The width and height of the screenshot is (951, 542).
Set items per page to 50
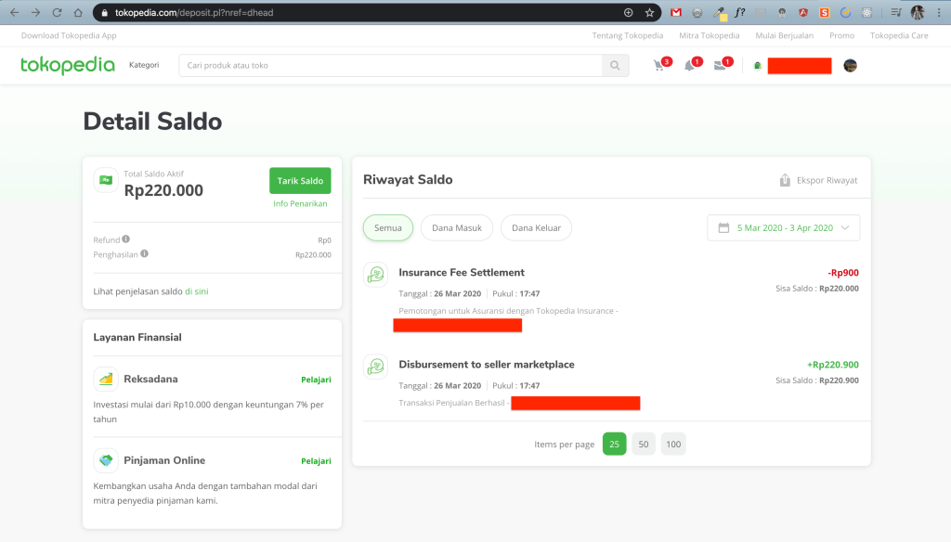tap(643, 445)
